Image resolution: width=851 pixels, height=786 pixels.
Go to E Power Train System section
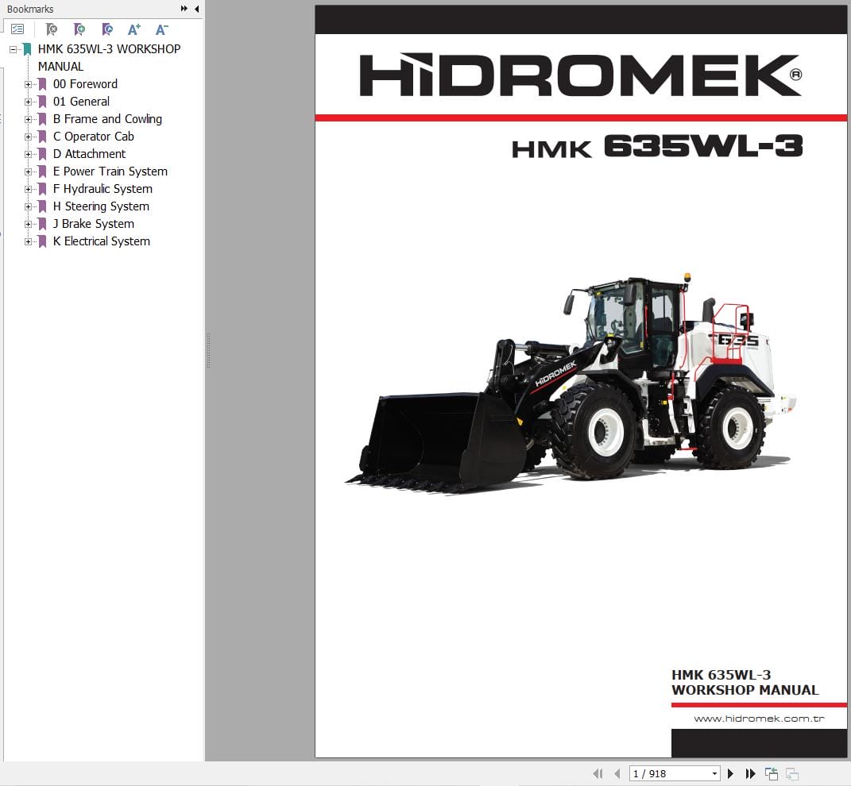click(110, 171)
